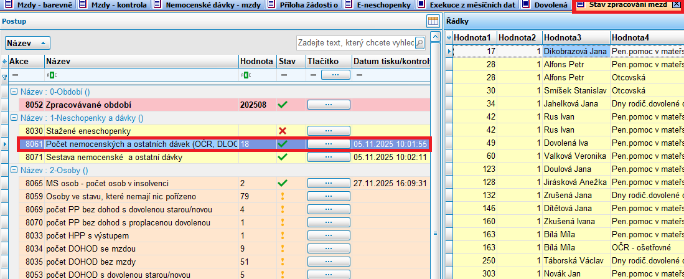The height and width of the screenshot is (279, 684).
Task: Collapse the 1-Neschopenky a dávky group
Action: click(14, 118)
